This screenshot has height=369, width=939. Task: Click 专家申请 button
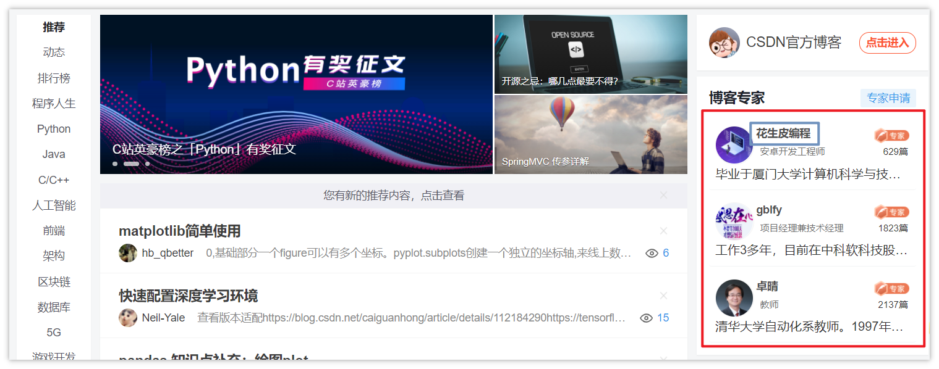[888, 97]
